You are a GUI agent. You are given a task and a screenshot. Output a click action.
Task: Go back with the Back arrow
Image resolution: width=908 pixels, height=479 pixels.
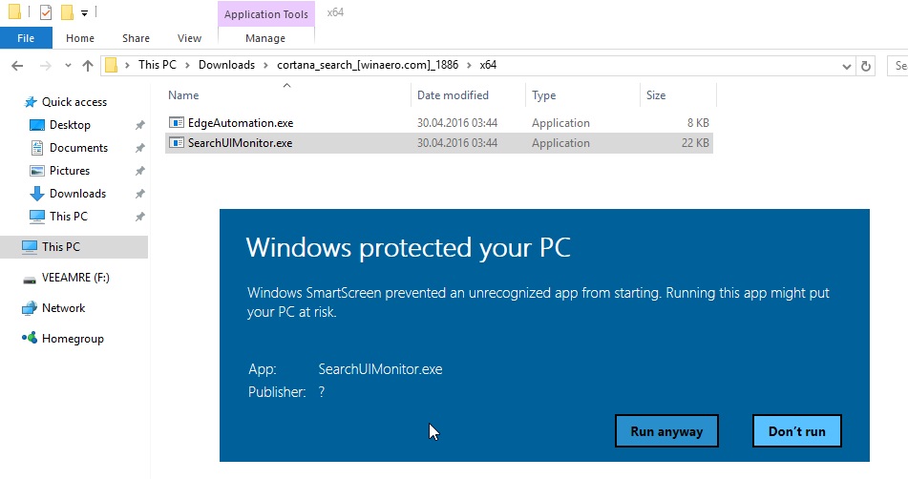17,66
